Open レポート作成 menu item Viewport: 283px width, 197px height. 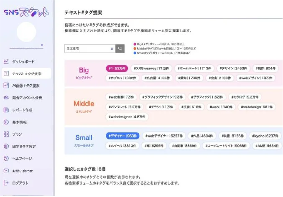pyautogui.click(x=22, y=110)
